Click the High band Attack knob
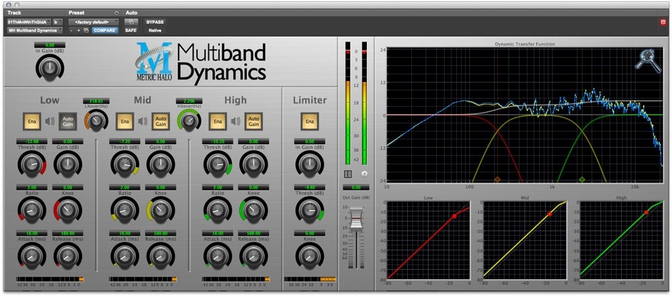 click(x=218, y=256)
